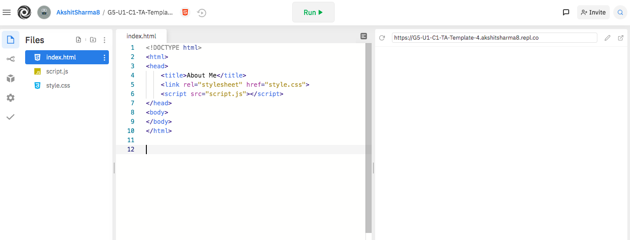The width and height of the screenshot is (630, 240).
Task: Open preview in new tab icon
Action: pos(621,38)
